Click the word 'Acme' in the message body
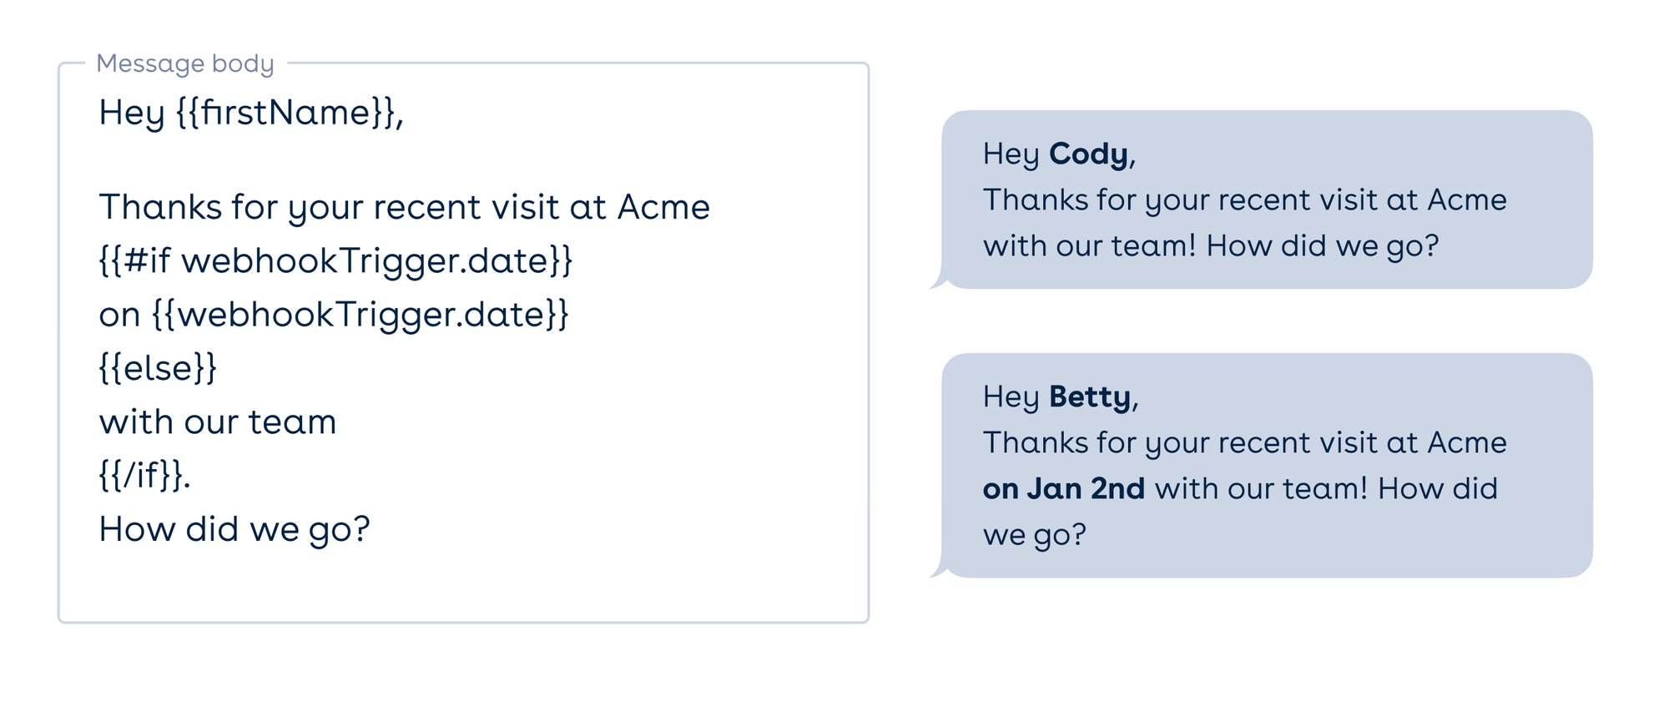 point(663,207)
